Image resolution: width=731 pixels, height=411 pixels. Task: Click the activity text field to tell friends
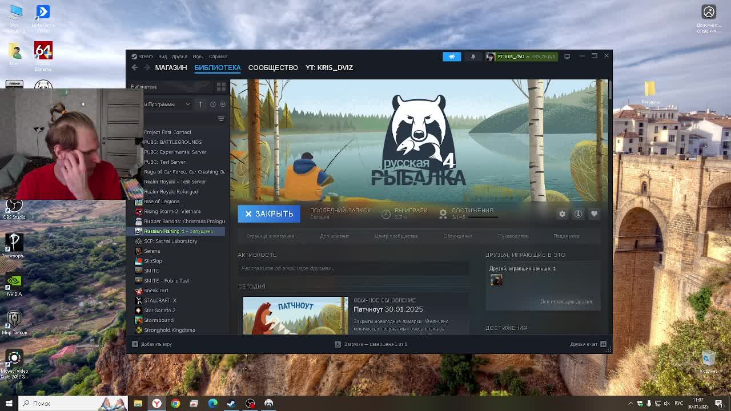354,268
